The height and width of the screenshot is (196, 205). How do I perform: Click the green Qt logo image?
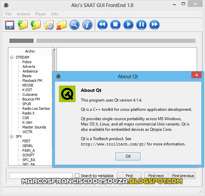coord(67,94)
